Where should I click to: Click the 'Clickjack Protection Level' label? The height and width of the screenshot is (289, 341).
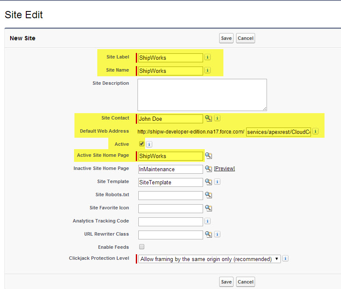[99, 258]
